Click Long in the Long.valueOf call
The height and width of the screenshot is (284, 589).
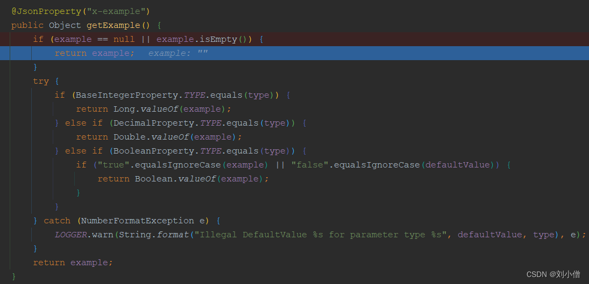pyautogui.click(x=124, y=109)
